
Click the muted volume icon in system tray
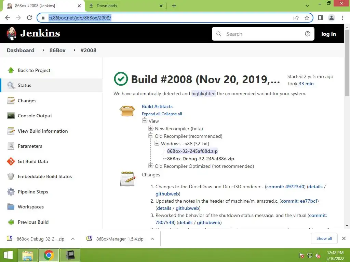pos(318,256)
